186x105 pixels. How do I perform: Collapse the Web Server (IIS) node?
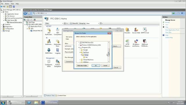[4, 20]
